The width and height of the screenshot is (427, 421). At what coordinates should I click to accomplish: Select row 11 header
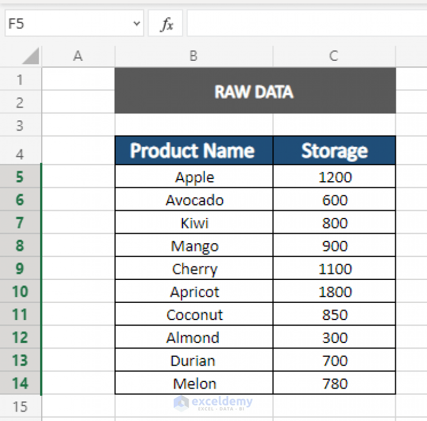20,314
